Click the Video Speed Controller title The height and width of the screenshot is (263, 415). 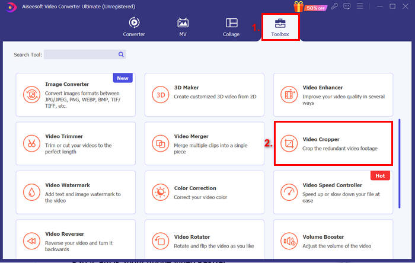click(x=333, y=185)
